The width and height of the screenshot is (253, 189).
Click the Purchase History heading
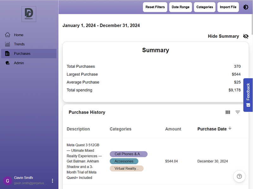[x=87, y=112]
